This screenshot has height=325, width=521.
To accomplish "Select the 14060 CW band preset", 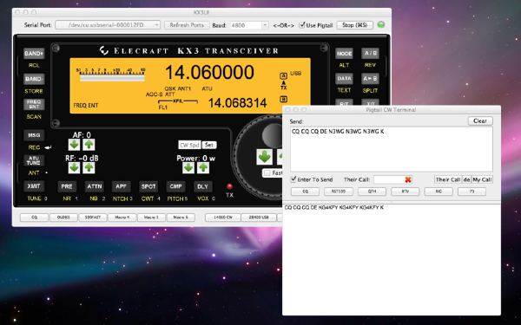I will 223,218.
